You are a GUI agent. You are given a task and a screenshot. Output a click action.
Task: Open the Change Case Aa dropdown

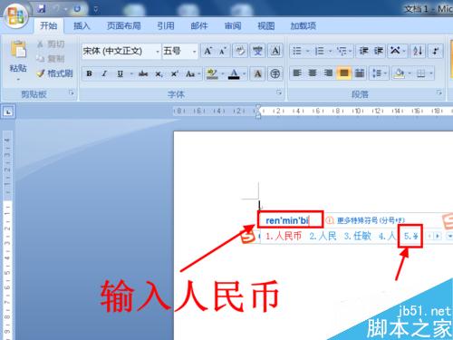pos(193,73)
